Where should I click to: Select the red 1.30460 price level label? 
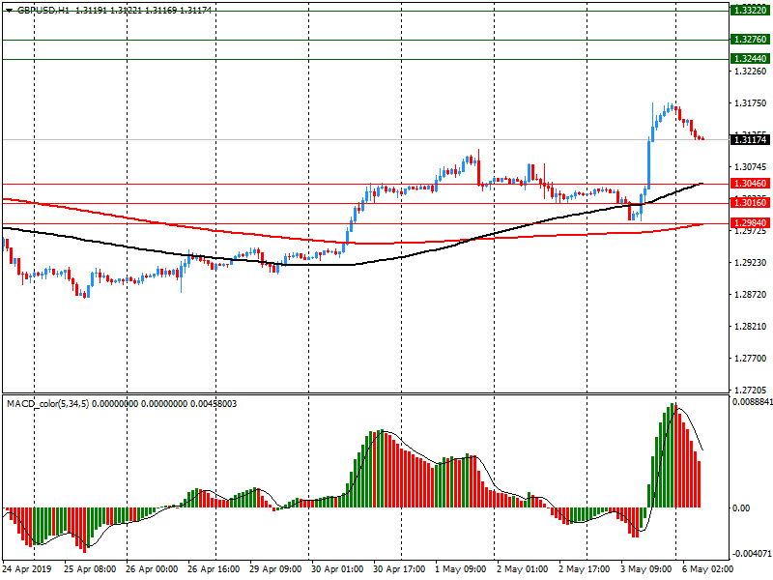[750, 184]
